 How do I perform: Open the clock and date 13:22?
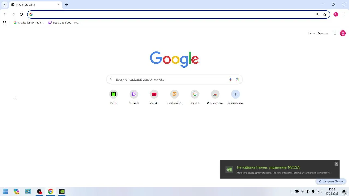pos(332,192)
